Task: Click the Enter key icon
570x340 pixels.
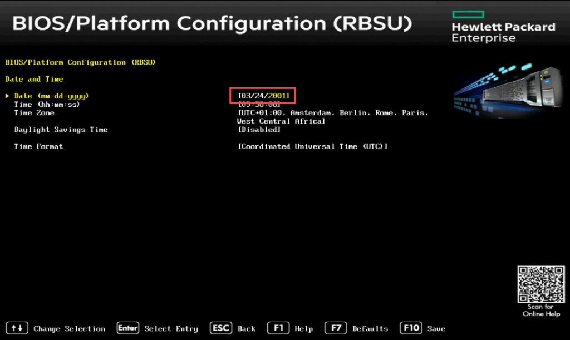Action: tap(127, 328)
